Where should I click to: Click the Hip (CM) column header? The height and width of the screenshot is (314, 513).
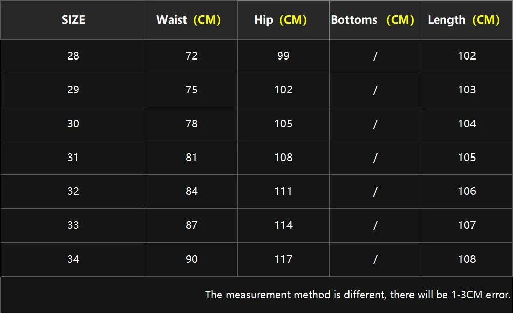[x=280, y=20]
